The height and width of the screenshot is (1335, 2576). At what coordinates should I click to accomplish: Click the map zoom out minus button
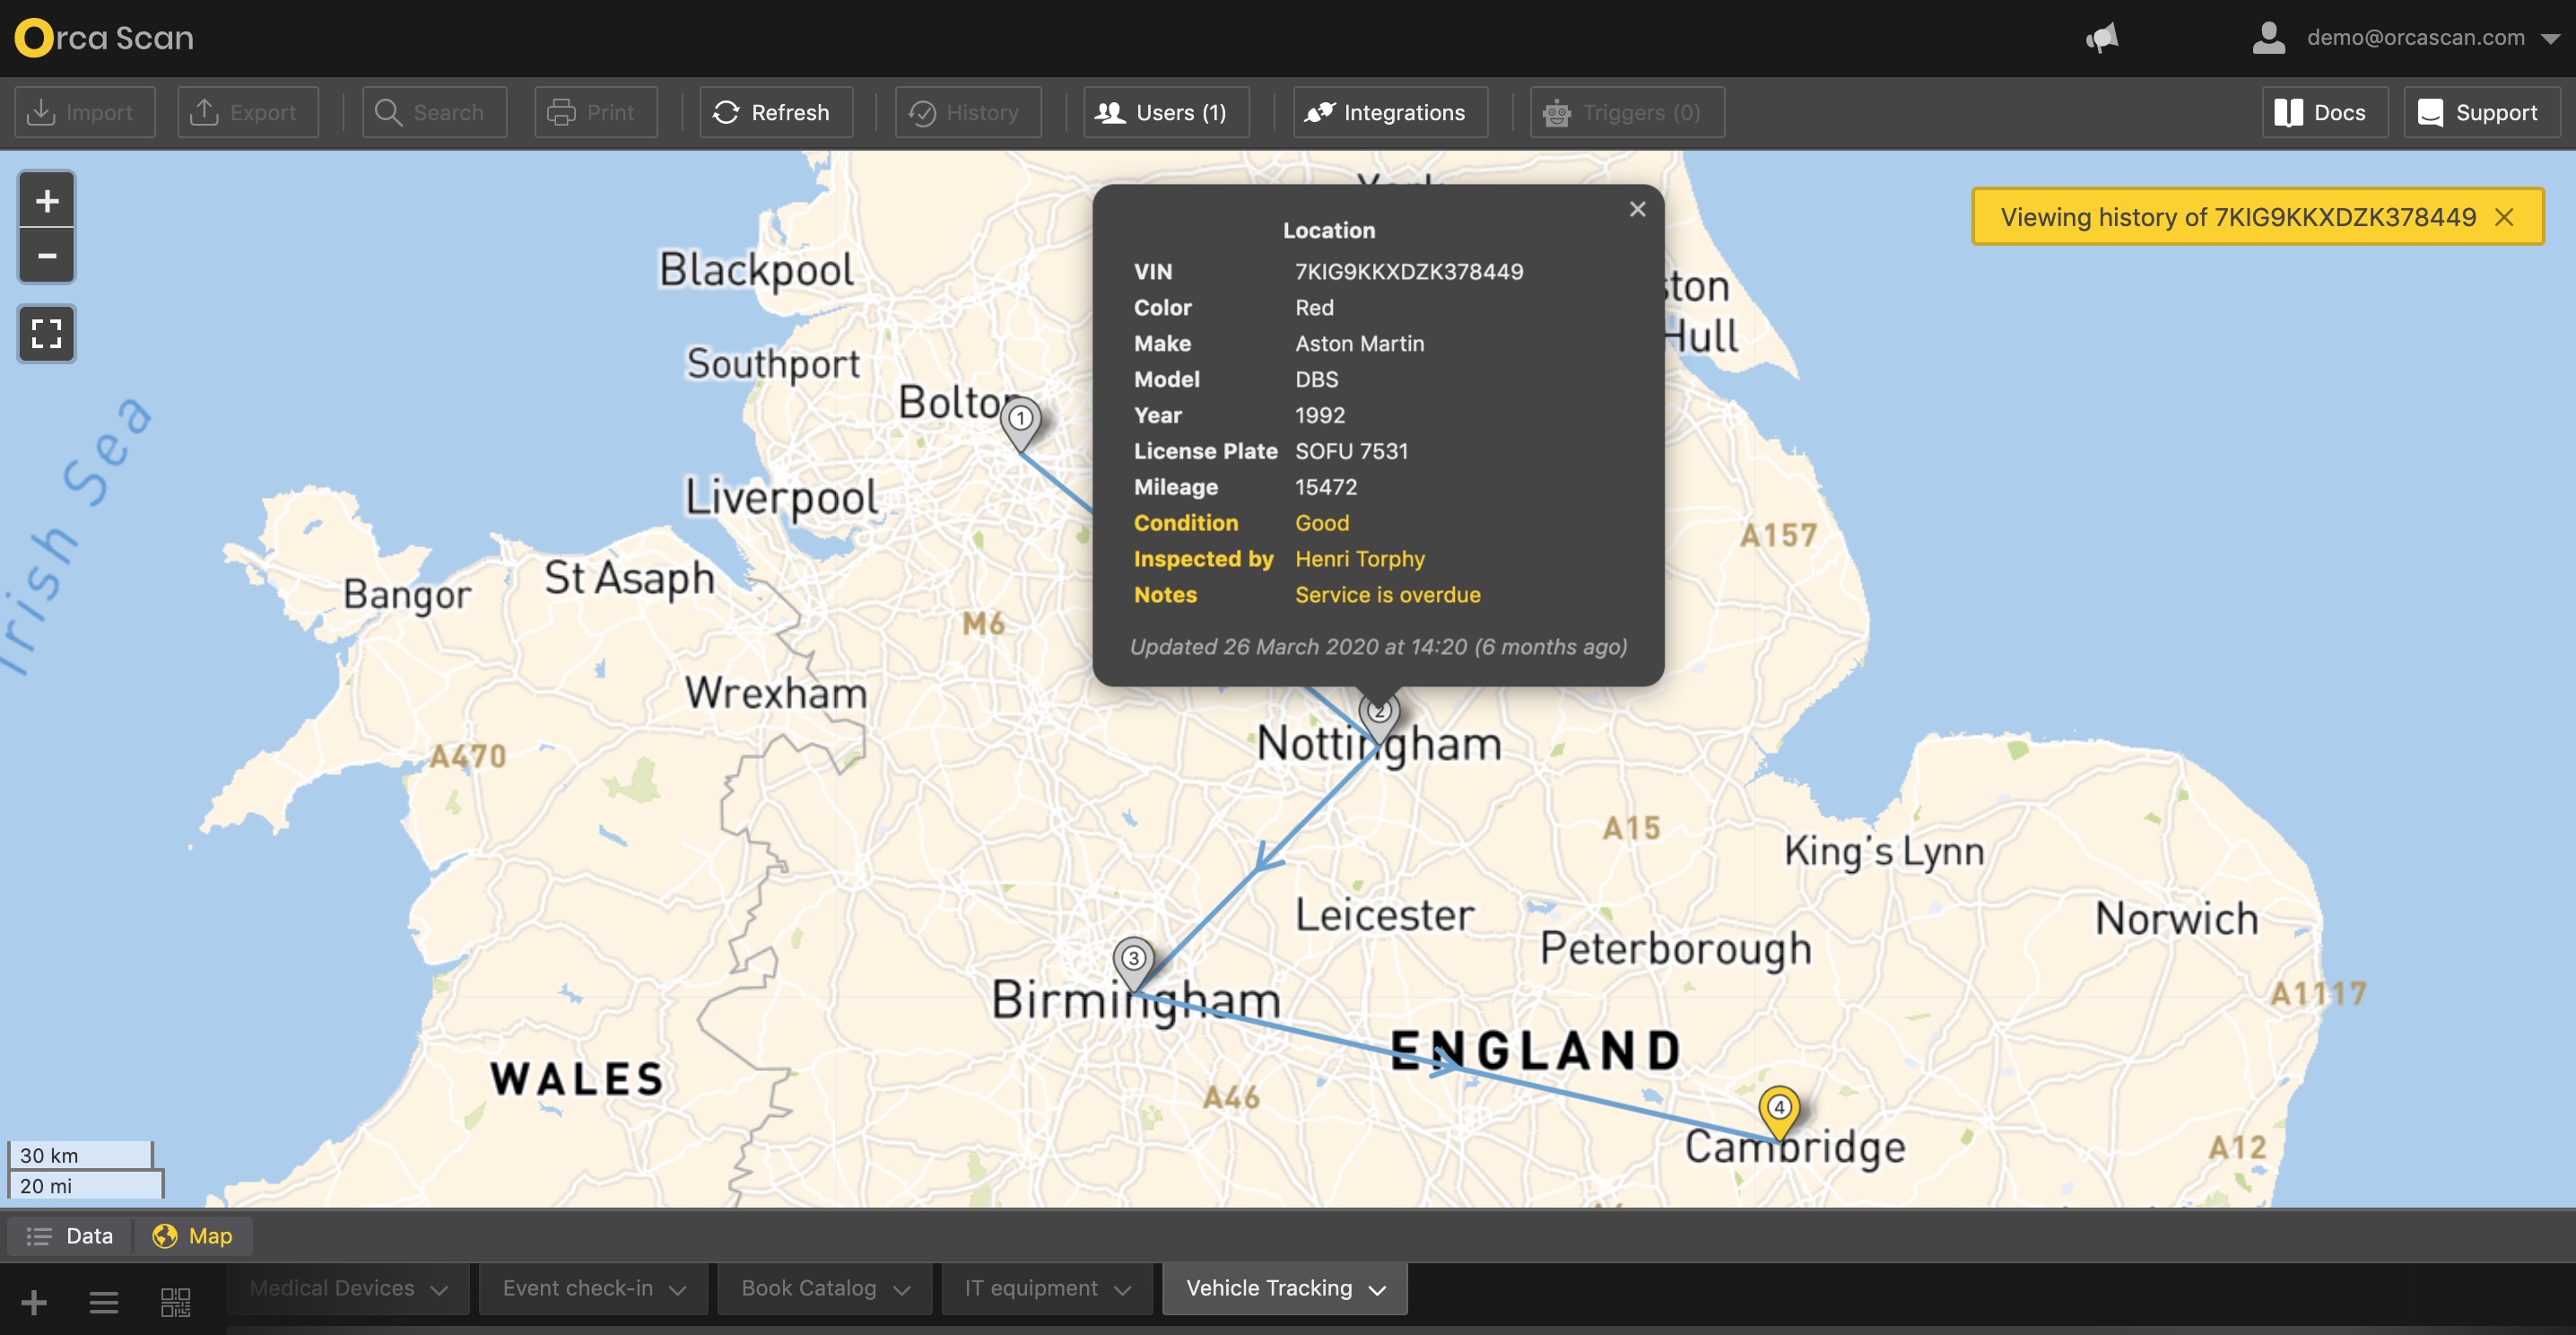46,256
